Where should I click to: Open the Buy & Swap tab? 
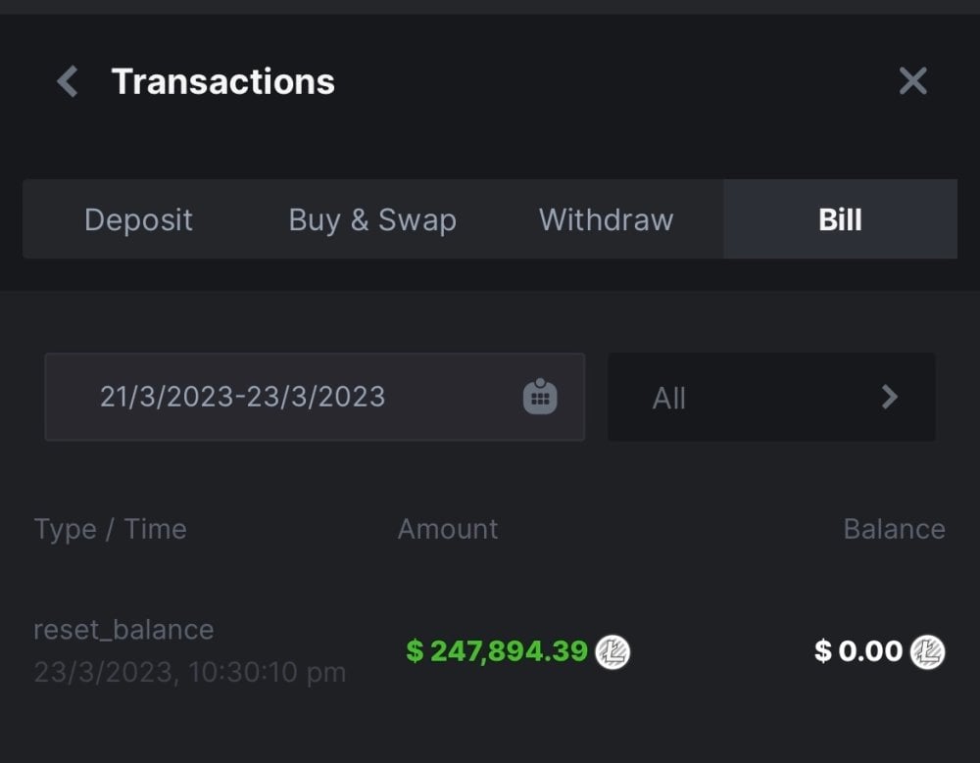point(372,219)
